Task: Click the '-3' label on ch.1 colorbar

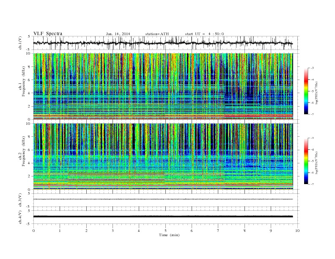Action: coord(312,68)
